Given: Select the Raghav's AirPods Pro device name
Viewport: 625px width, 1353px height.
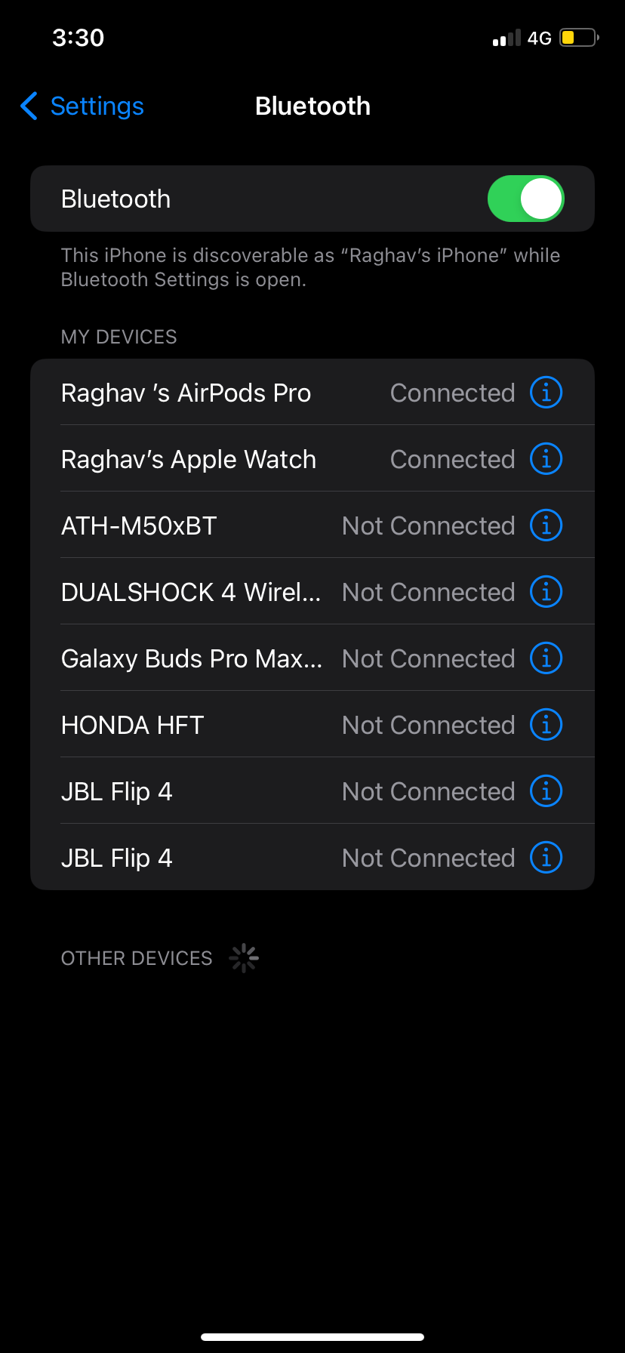Looking at the screenshot, I should (x=186, y=393).
